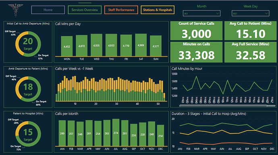Viewport: 278px width, 155px height.
Task: Select the Avg Call to Patient card
Action: 250,31
